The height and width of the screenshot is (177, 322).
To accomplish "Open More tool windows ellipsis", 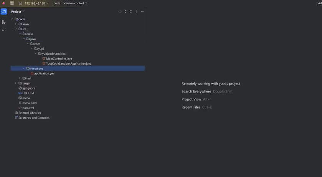I will pyautogui.click(x=4, y=30).
